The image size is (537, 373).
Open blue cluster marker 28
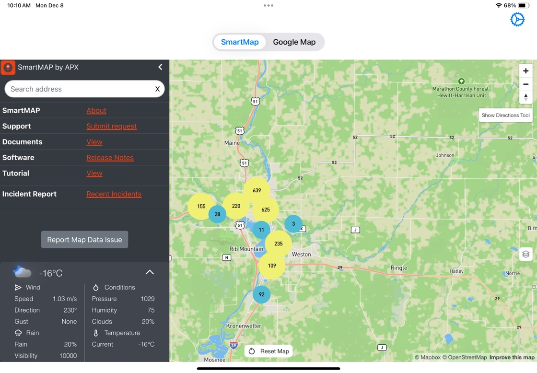(x=218, y=214)
